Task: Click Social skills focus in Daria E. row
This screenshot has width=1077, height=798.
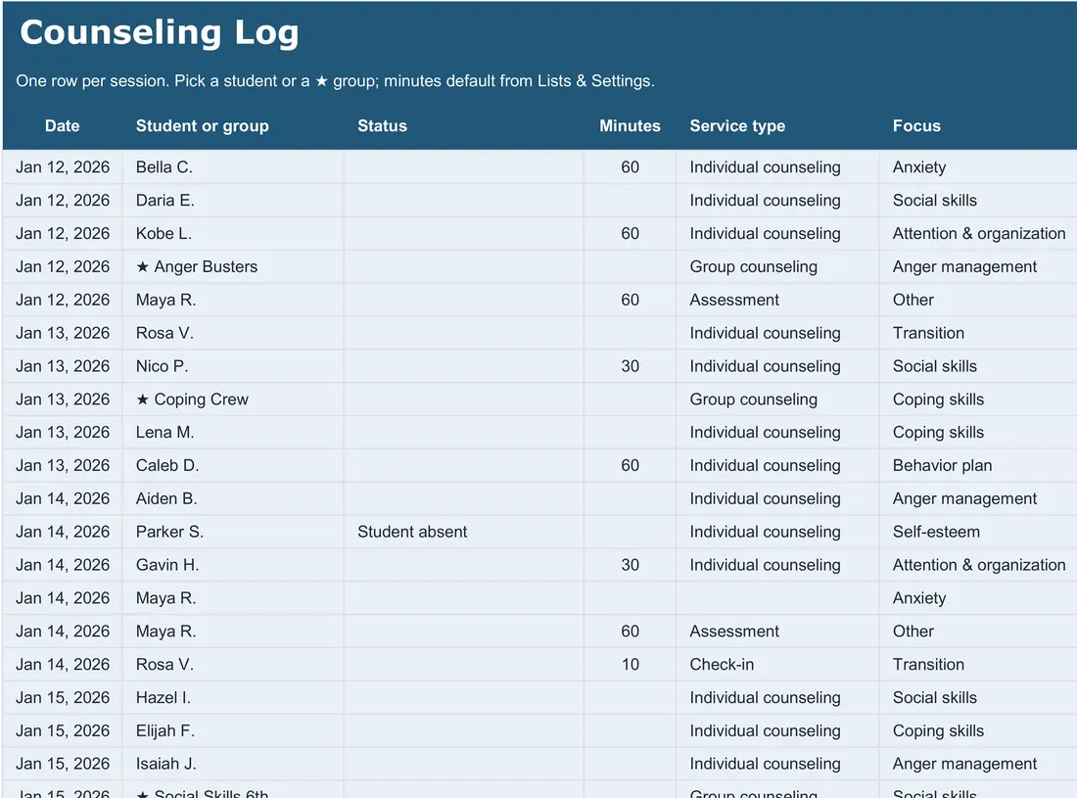Action: coord(978,200)
